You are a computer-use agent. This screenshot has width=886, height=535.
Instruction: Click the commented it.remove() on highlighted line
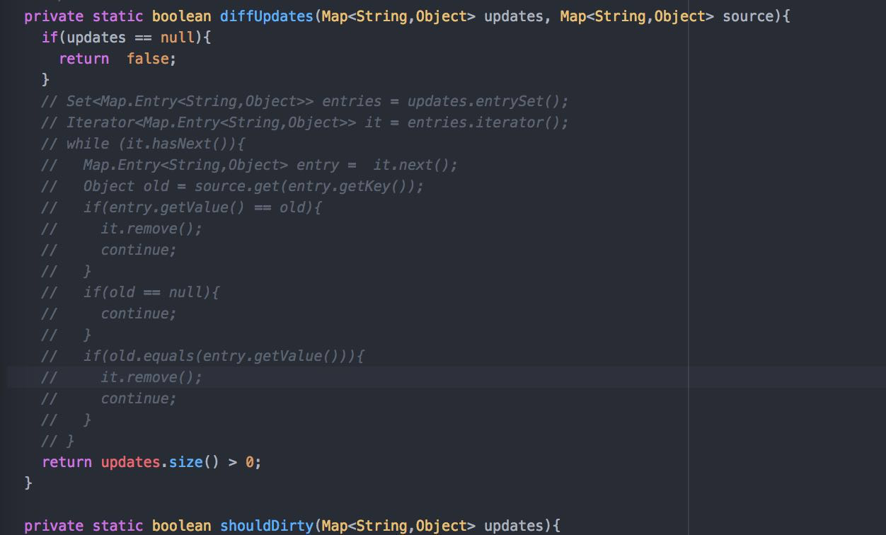pyautogui.click(x=149, y=376)
